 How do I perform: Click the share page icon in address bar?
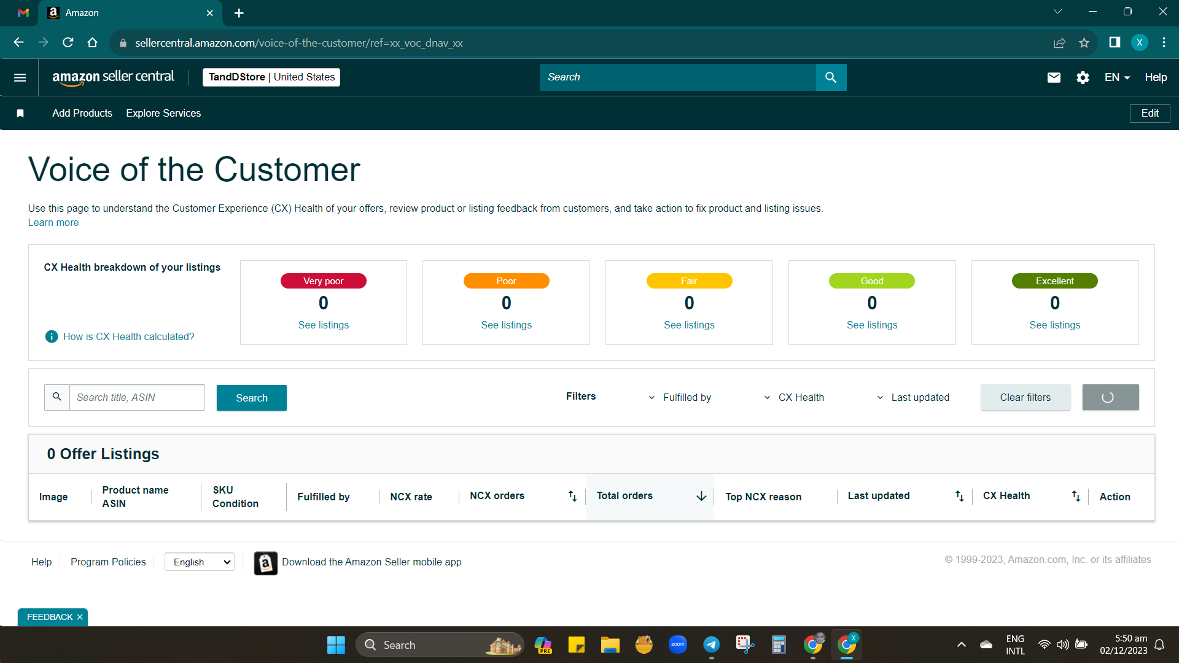[1059, 42]
